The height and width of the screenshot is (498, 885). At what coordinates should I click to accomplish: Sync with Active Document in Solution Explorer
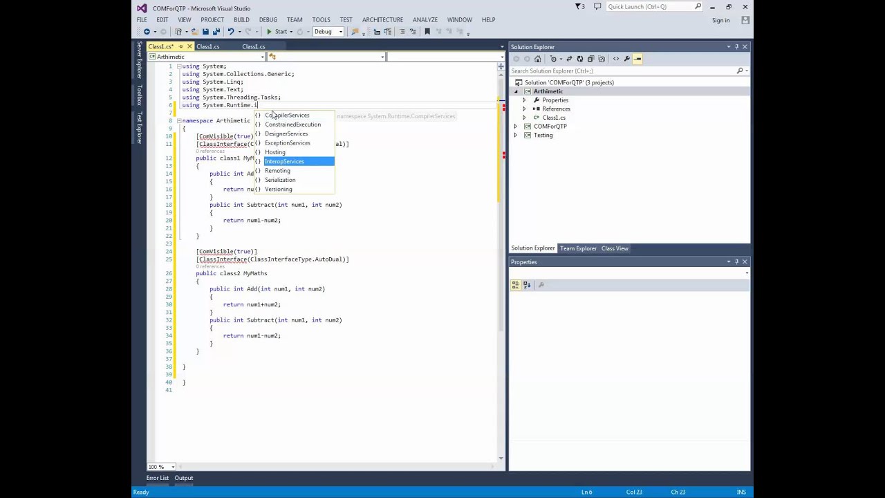[x=569, y=59]
